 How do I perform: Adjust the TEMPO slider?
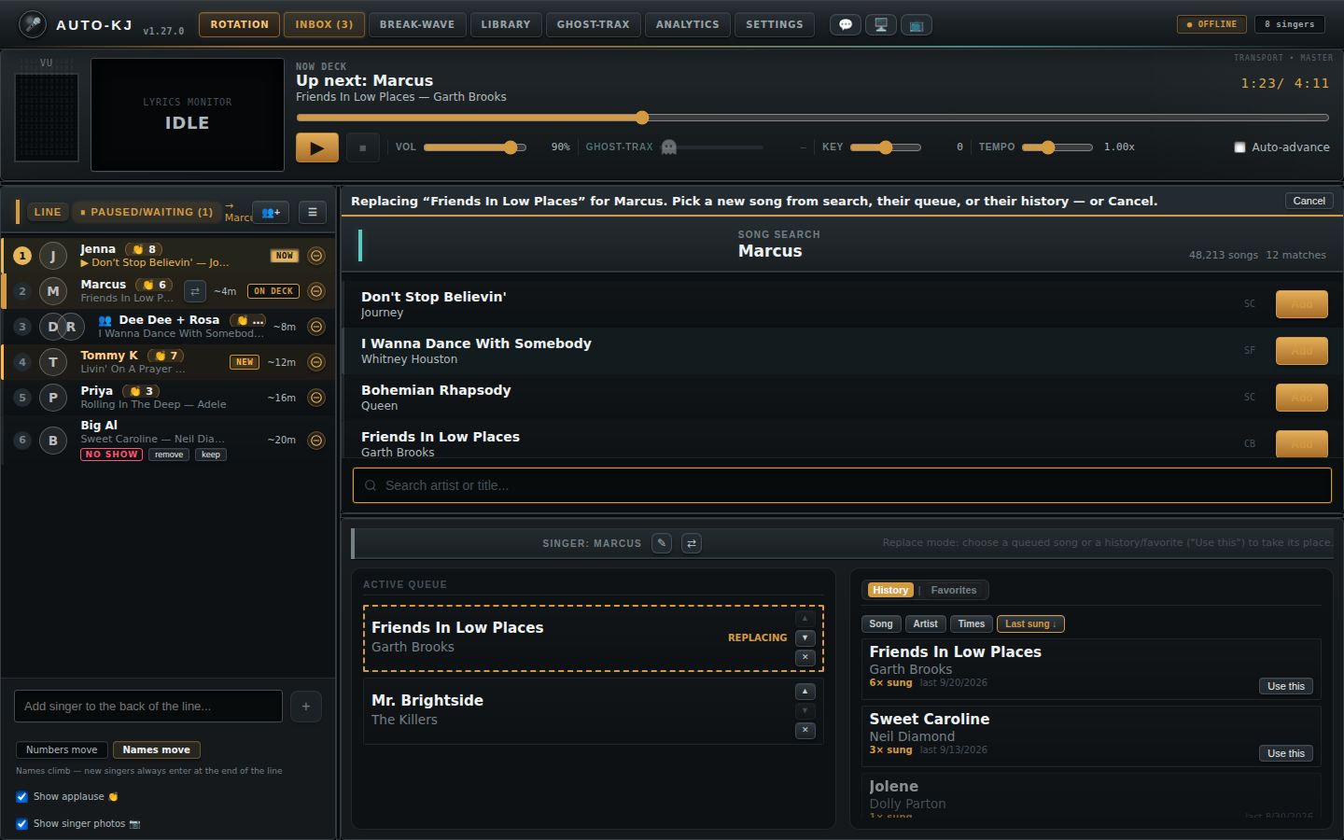tap(1057, 147)
